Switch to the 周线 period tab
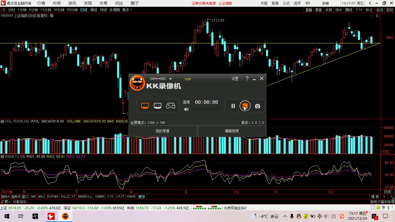 point(94,10)
